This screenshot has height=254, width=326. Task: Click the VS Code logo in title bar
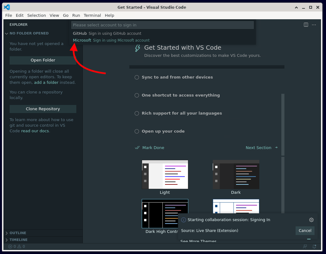[x=7, y=7]
